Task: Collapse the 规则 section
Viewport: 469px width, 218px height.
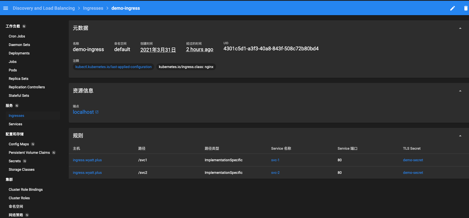Action: click(x=460, y=136)
